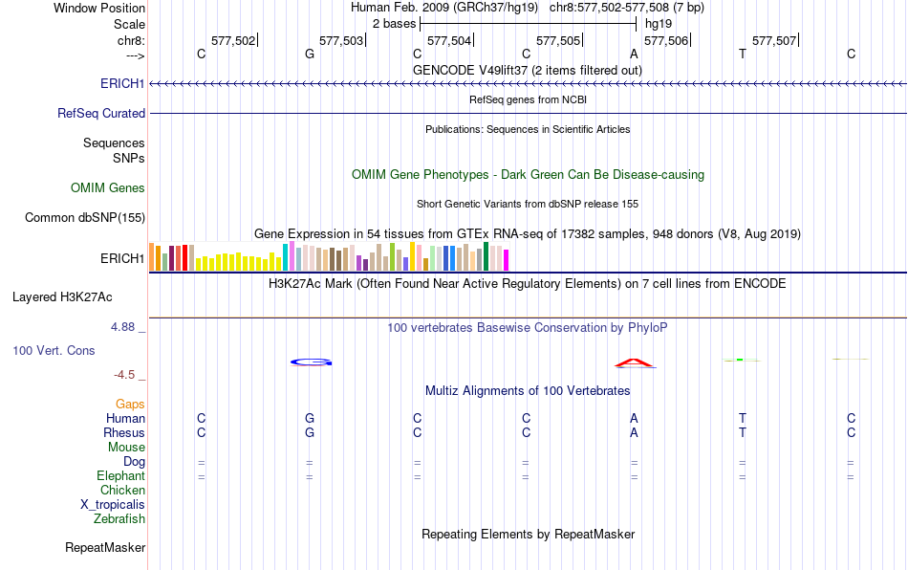Viewport: 908px width, 570px height.
Task: Click the A base in Rhesus row
Action: pos(634,432)
